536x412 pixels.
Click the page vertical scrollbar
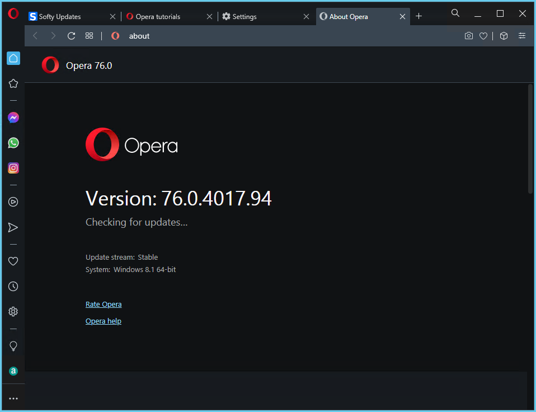(530, 138)
